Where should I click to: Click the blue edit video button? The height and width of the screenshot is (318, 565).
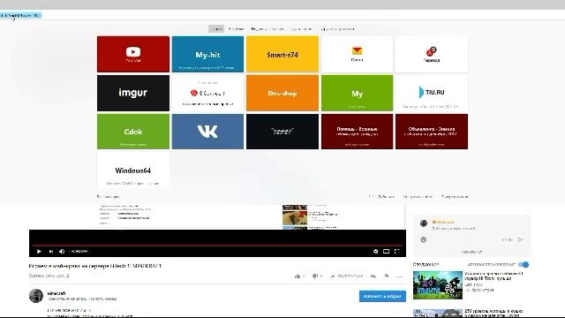pos(382,296)
